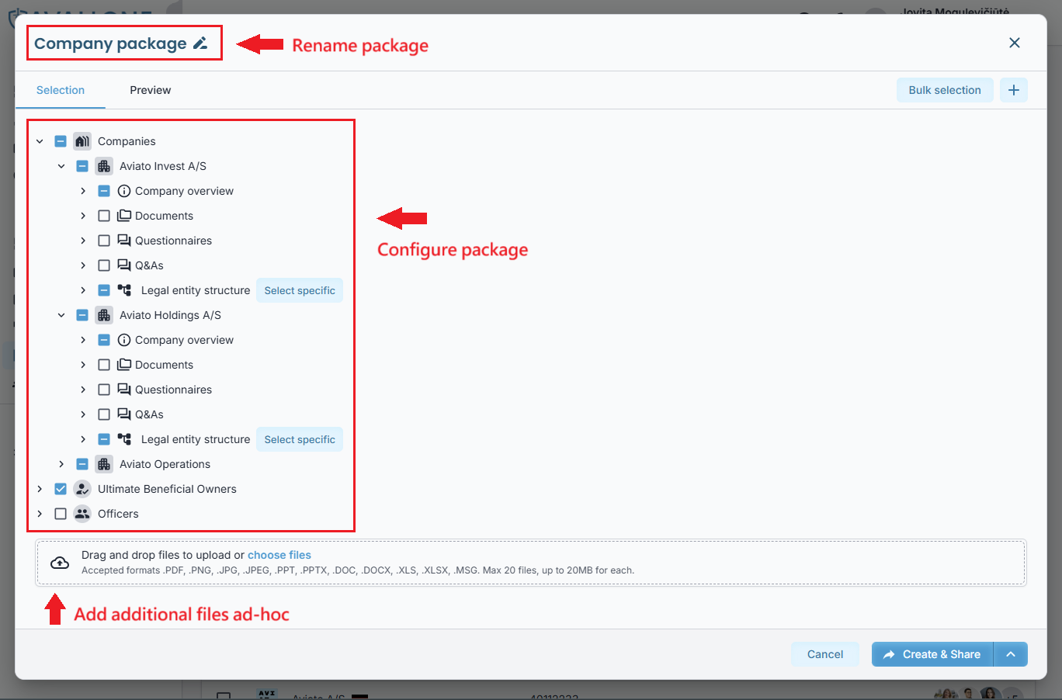1062x700 pixels.
Task: Click the chat icon of Aviato Invest Questionnaires
Action: (x=124, y=241)
